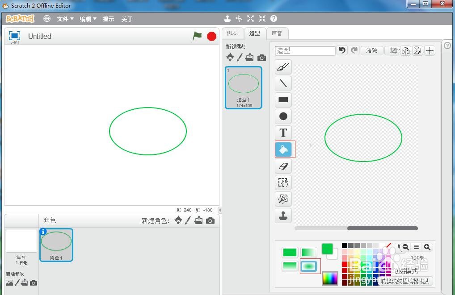This screenshot has height=295, width=455.
Task: Pick the black color swatch
Action: tap(345, 245)
